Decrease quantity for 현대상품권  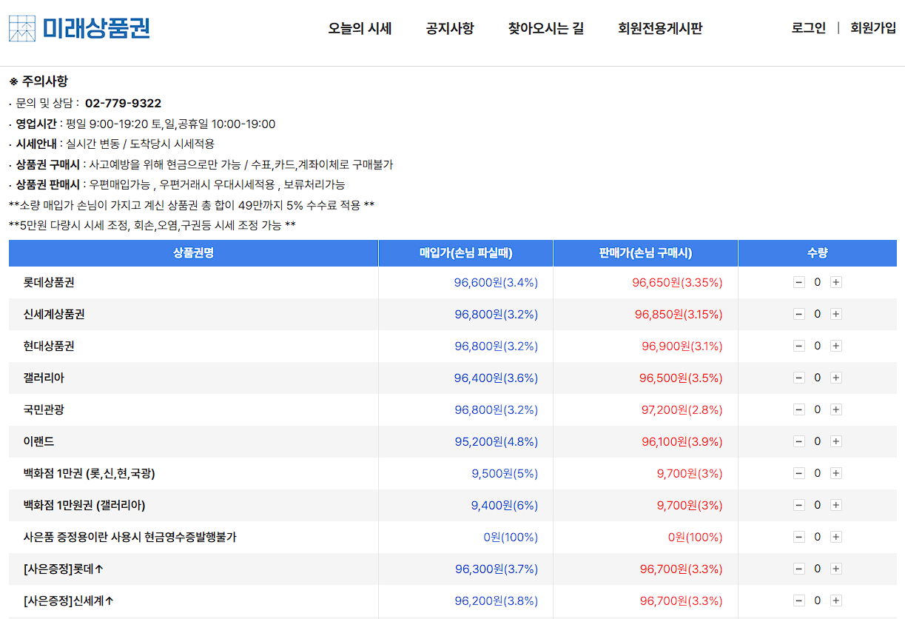[798, 346]
